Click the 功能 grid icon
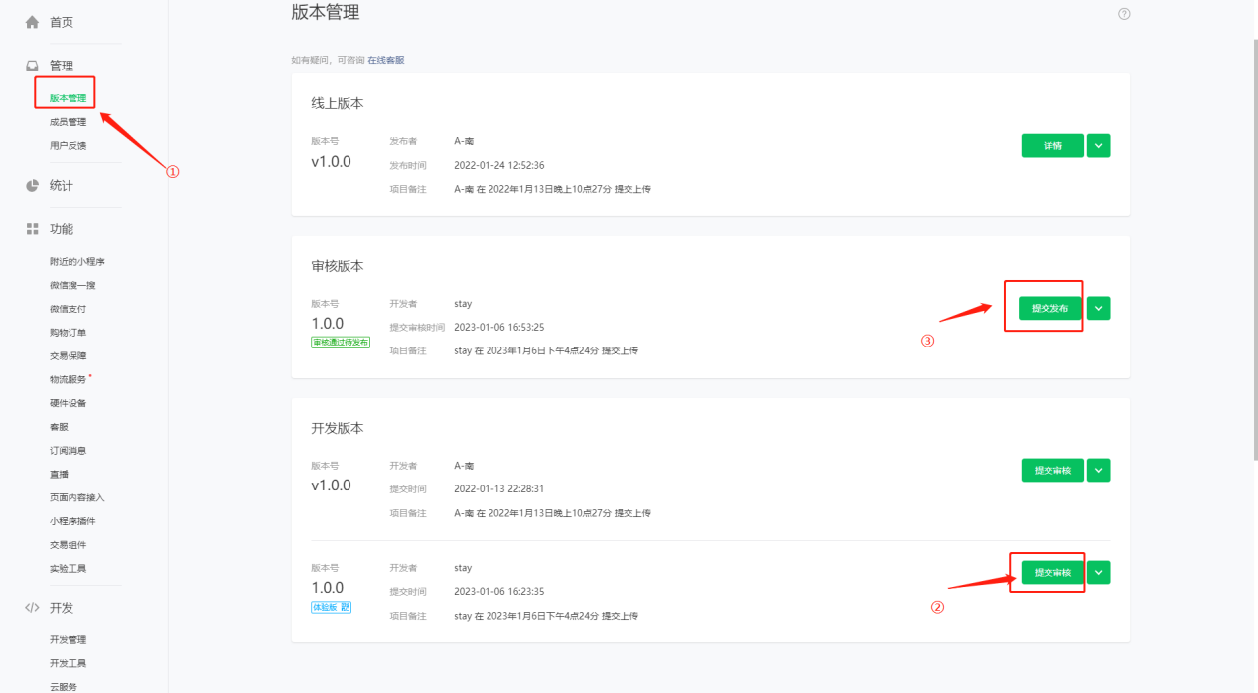The width and height of the screenshot is (1258, 693). pyautogui.click(x=32, y=229)
